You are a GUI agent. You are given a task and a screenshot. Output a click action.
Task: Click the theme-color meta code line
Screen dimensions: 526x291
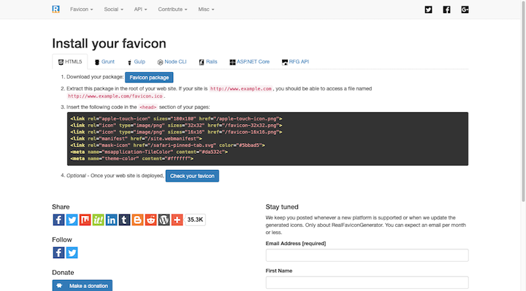tap(131, 158)
